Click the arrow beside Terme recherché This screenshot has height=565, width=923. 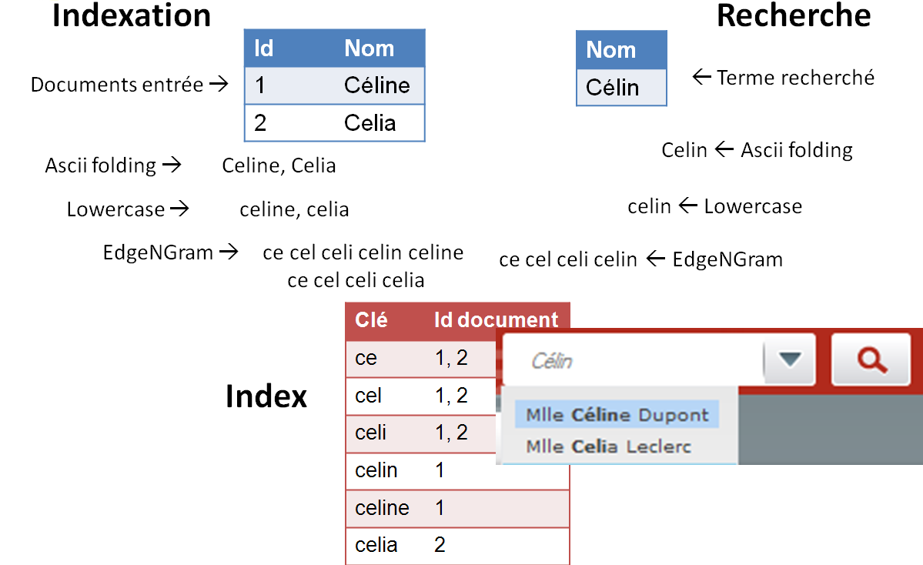701,76
